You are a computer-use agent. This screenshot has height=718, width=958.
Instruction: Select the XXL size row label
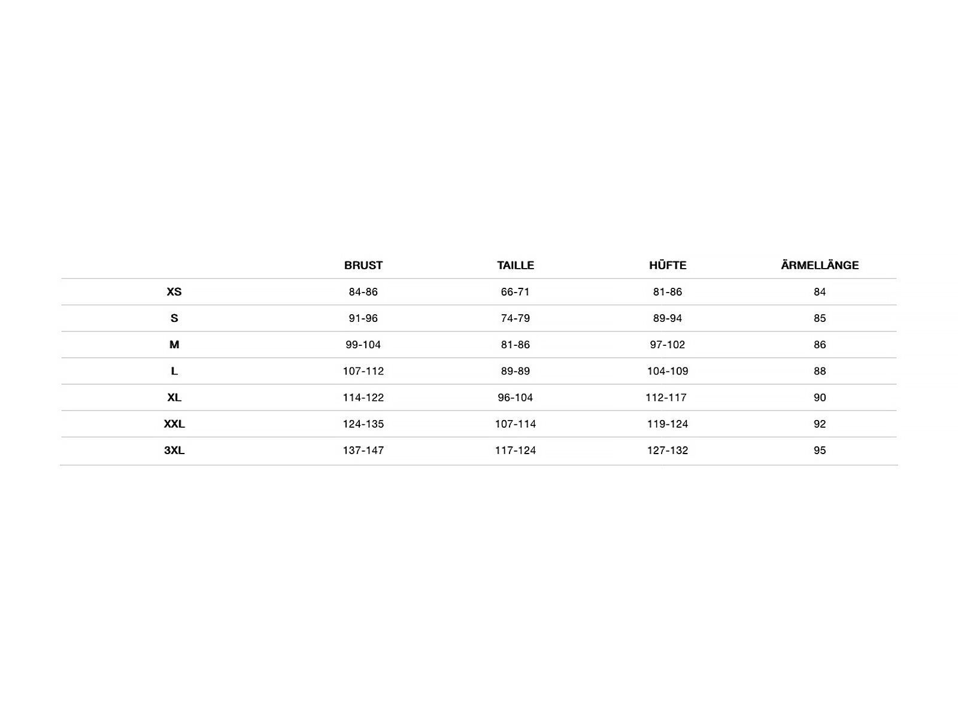coord(174,424)
